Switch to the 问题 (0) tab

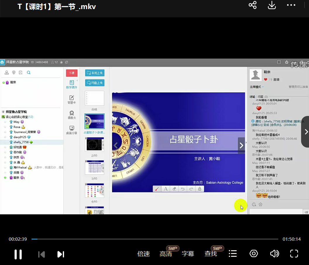pos(263,97)
